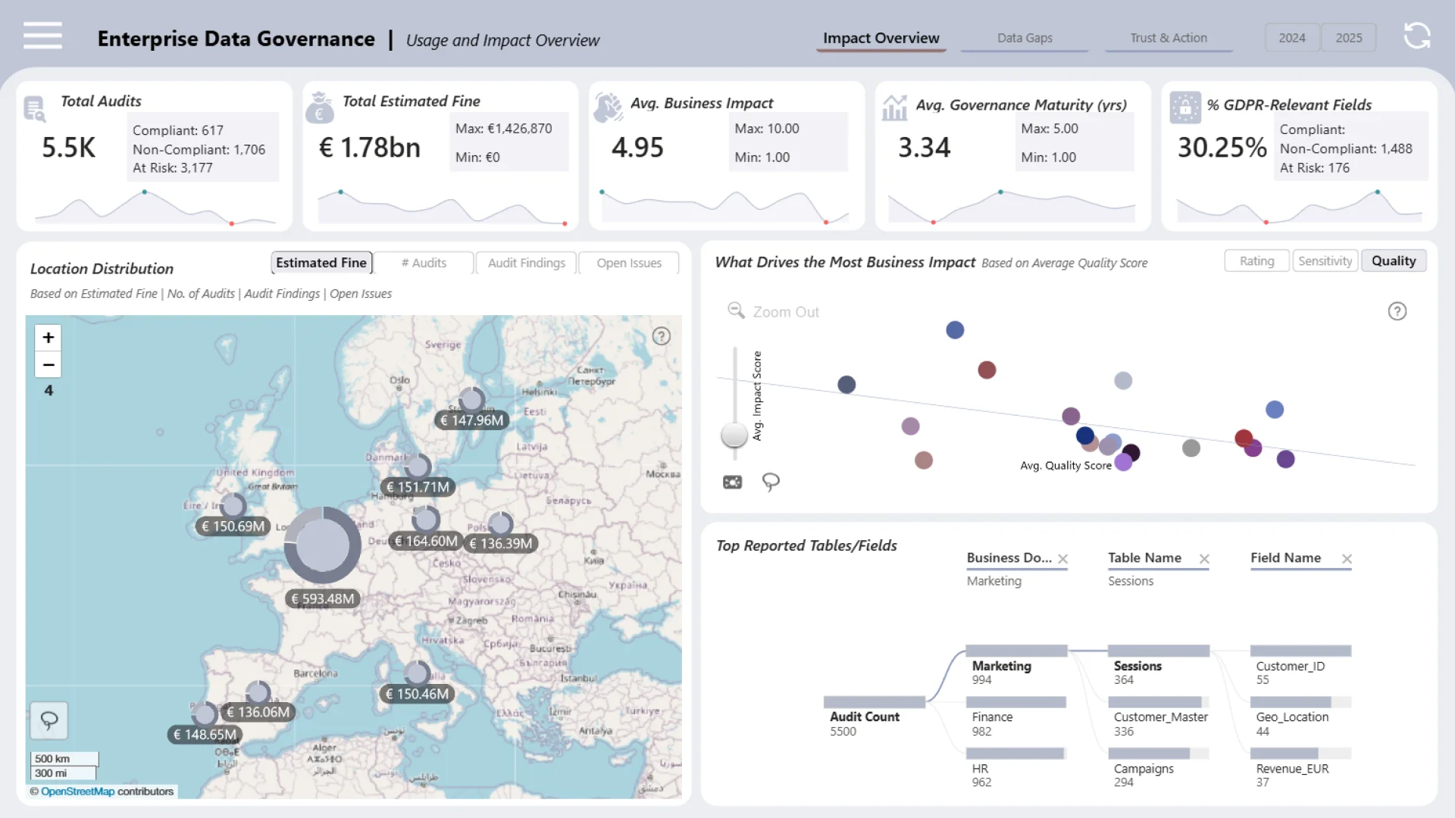Open the scatter chart help icon
Image resolution: width=1455 pixels, height=818 pixels.
tap(1397, 311)
